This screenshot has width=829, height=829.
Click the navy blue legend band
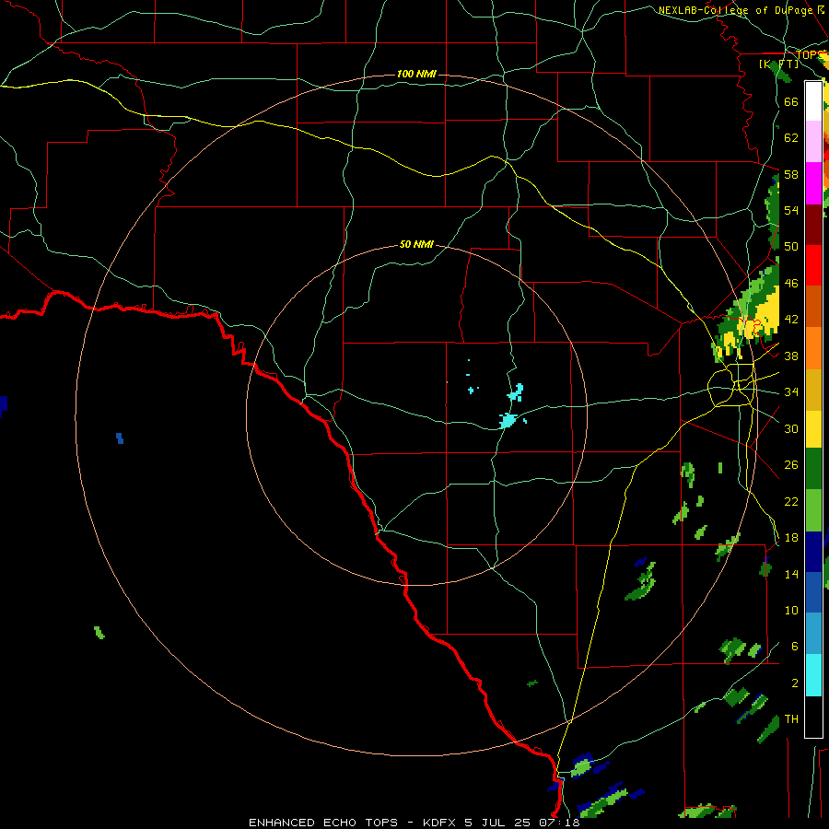(813, 552)
